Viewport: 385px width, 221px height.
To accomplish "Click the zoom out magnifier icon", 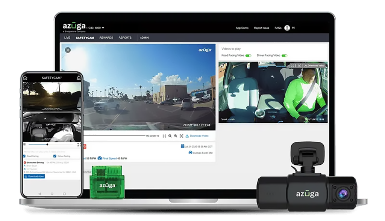I will (170, 136).
